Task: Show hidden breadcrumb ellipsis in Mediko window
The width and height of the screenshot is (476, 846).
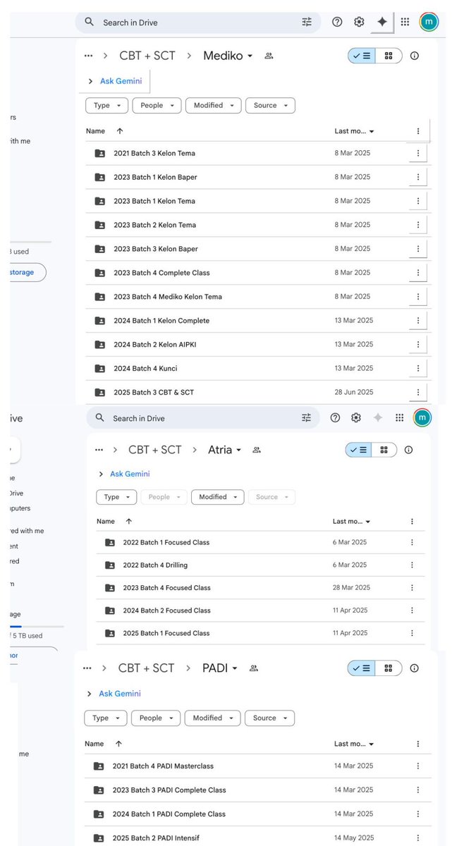Action: click(x=88, y=56)
